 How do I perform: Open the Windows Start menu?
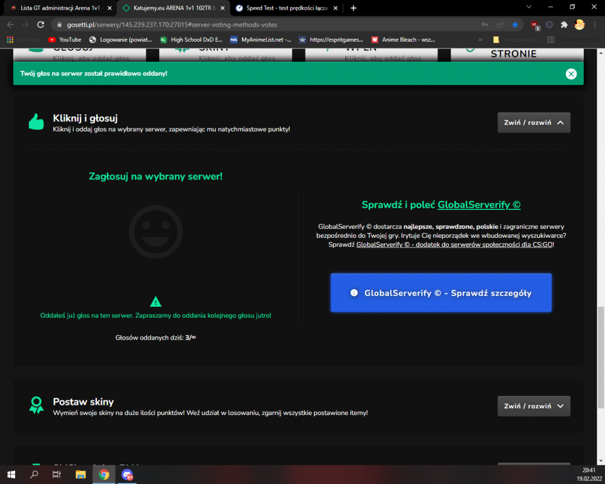click(x=11, y=474)
